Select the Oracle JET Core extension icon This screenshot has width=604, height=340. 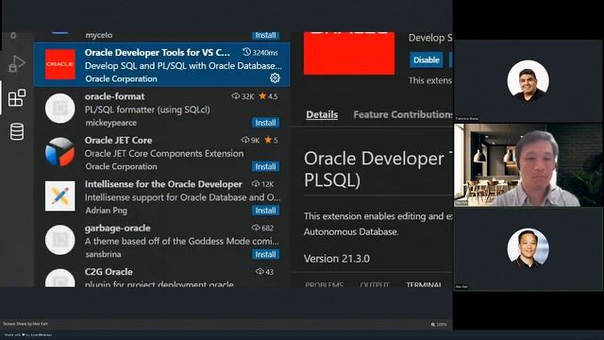(60, 152)
